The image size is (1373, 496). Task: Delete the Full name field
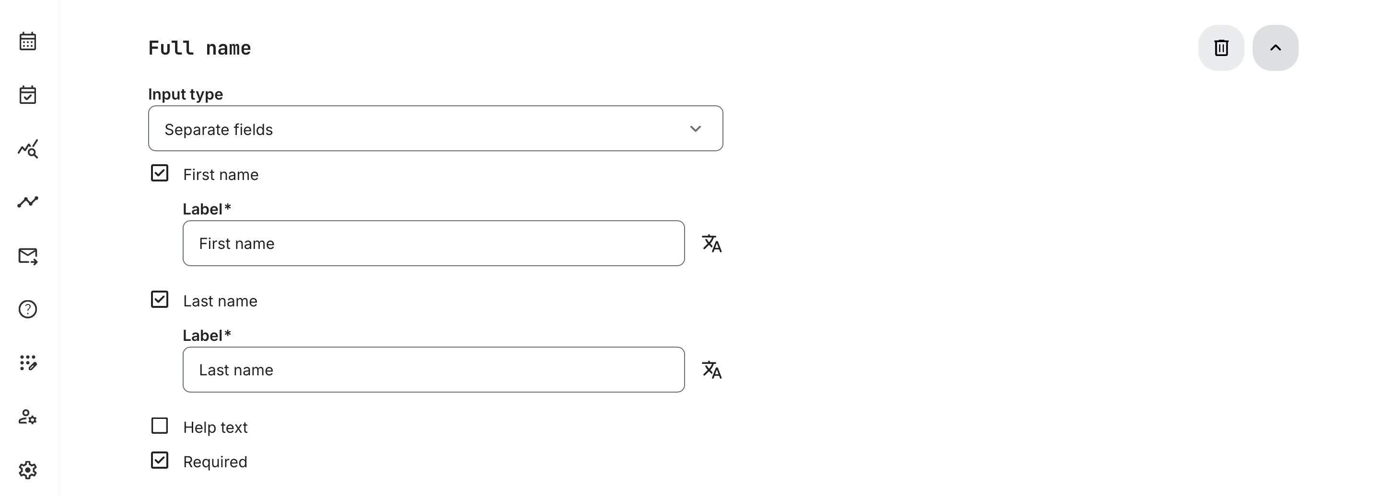pos(1221,48)
